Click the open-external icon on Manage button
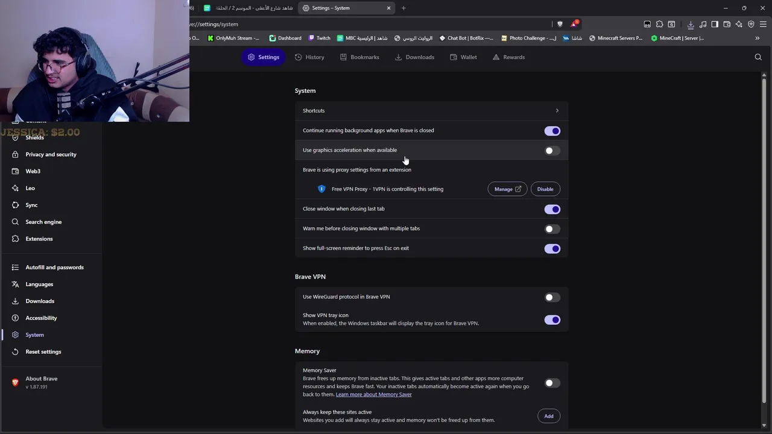 (x=518, y=189)
